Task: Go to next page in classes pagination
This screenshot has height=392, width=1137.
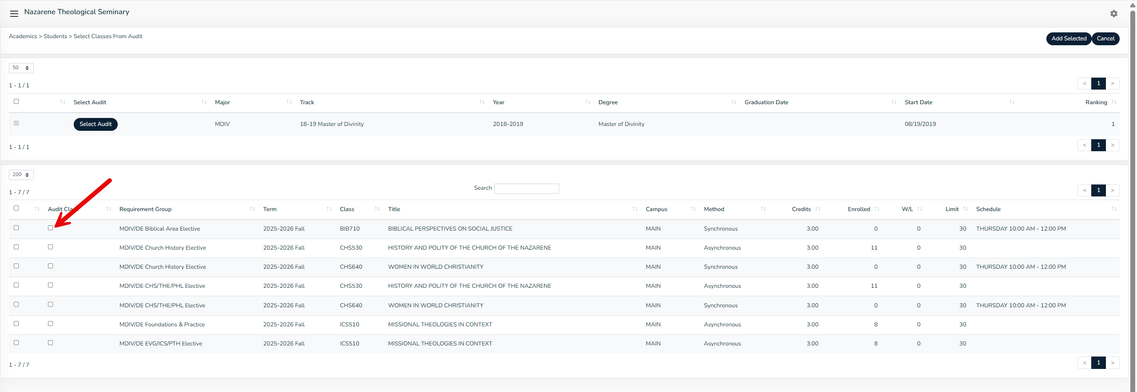Action: 1113,190
